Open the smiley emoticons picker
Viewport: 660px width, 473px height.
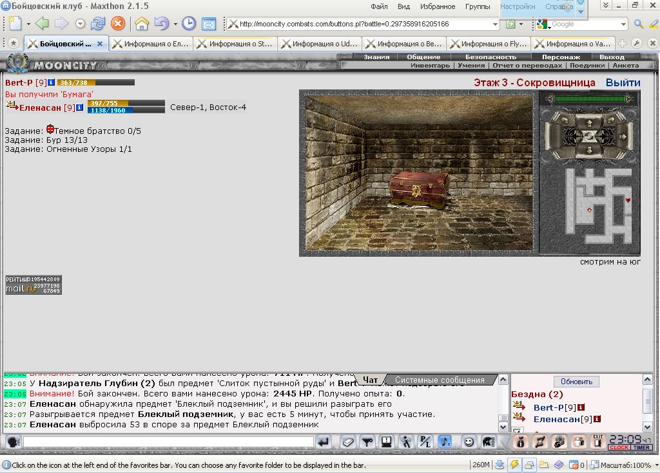[x=469, y=442]
